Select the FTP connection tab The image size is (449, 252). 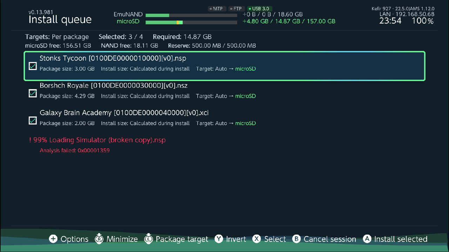point(236,8)
